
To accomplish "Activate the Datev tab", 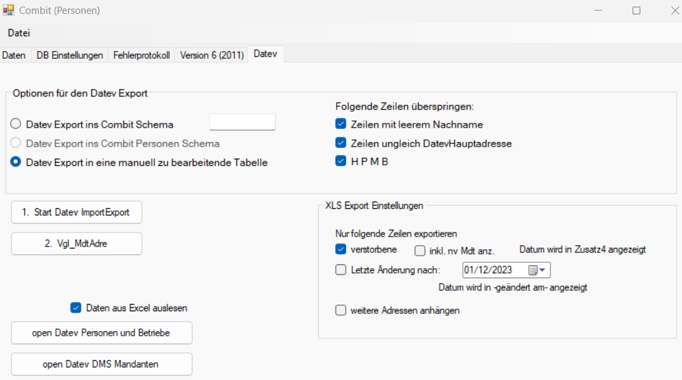I will pyautogui.click(x=265, y=54).
